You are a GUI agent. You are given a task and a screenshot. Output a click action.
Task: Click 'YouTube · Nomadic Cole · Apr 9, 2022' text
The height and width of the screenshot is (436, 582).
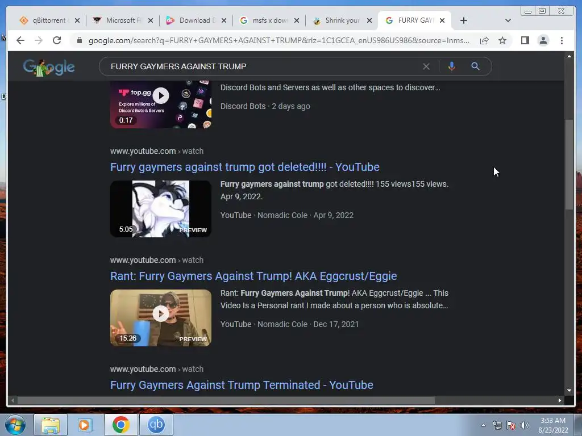(287, 215)
